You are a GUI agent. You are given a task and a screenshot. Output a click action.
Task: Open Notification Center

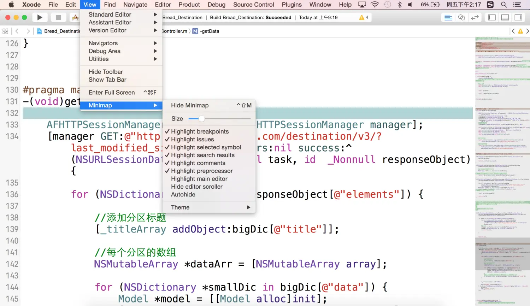pos(517,5)
